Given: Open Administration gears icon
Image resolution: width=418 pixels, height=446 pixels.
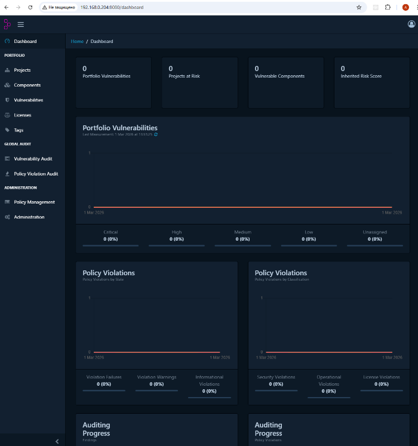Looking at the screenshot, I should pos(7,217).
